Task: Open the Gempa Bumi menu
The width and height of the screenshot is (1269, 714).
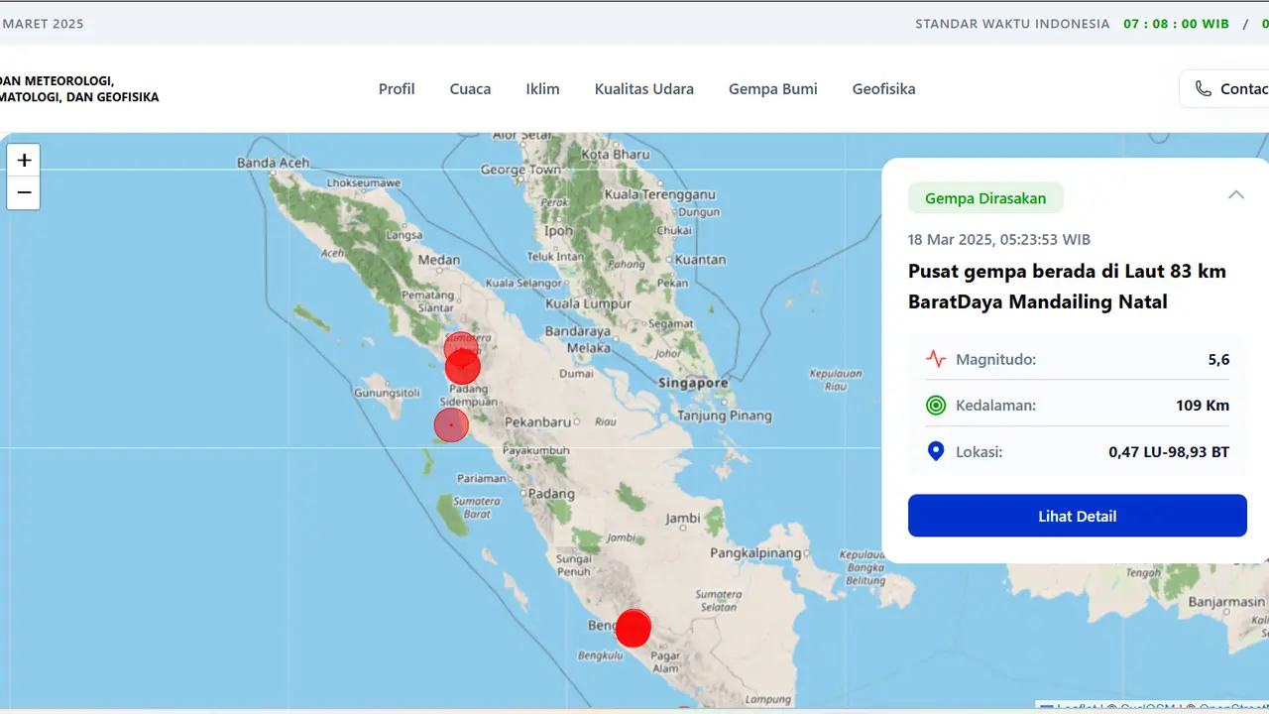Action: [x=772, y=88]
